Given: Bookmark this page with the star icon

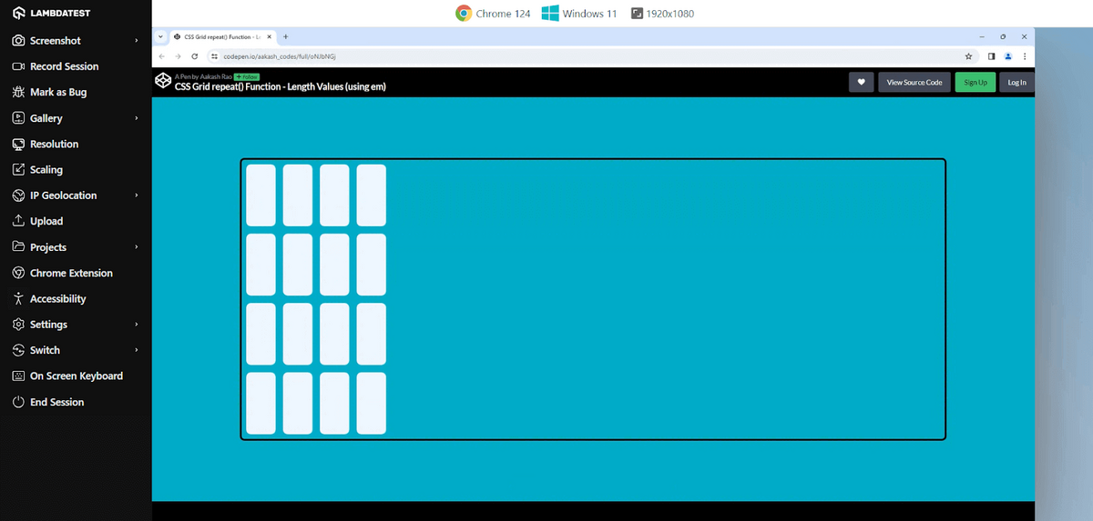Looking at the screenshot, I should [x=969, y=56].
